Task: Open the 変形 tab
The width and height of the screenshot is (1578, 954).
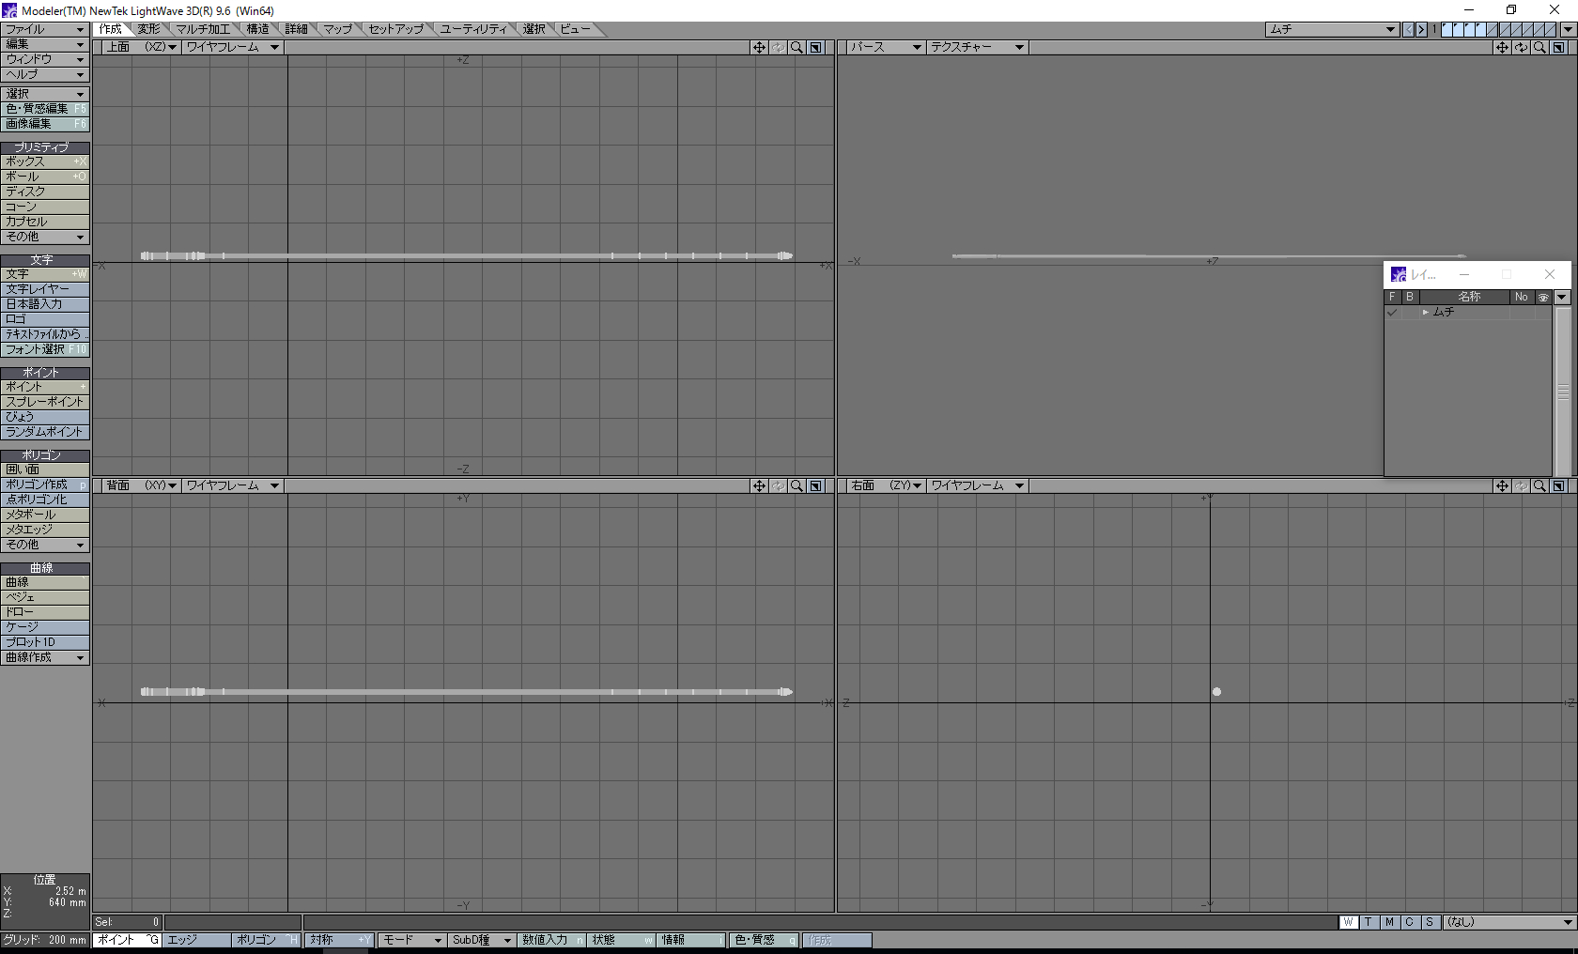Action: coord(148,30)
